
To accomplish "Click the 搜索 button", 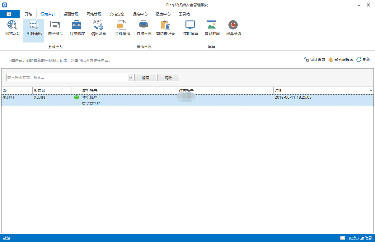I will [x=145, y=78].
